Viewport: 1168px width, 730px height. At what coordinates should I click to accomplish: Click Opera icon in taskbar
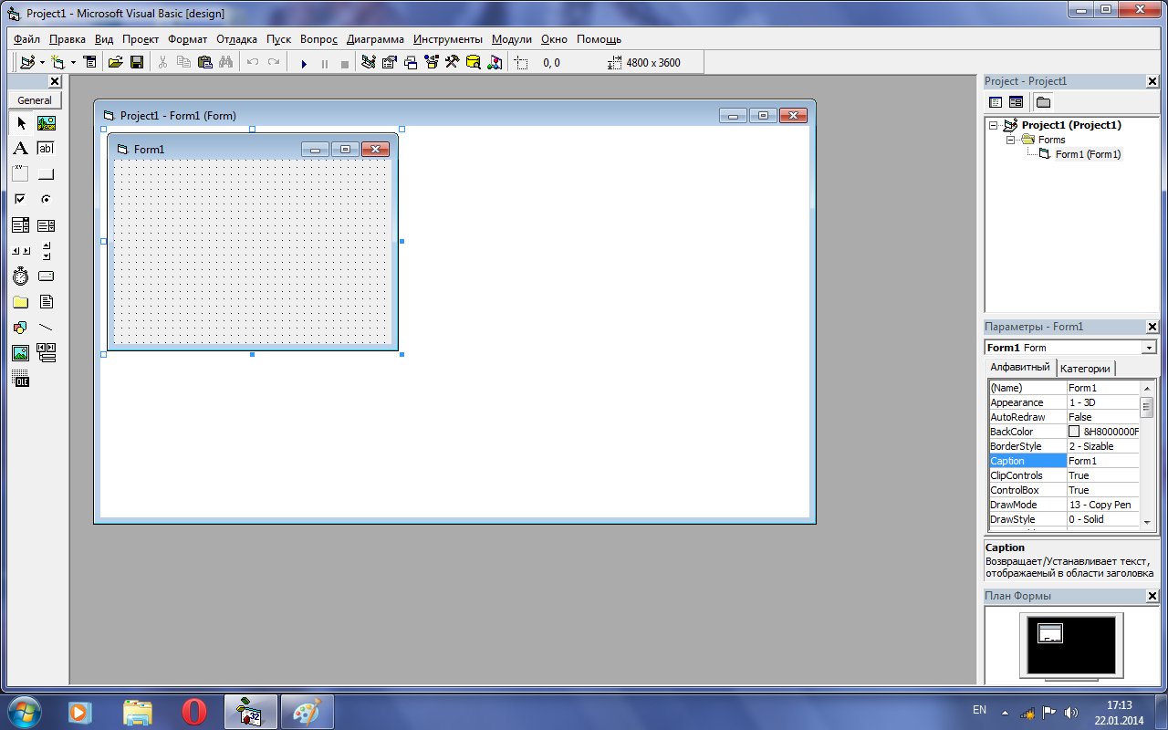(x=193, y=712)
